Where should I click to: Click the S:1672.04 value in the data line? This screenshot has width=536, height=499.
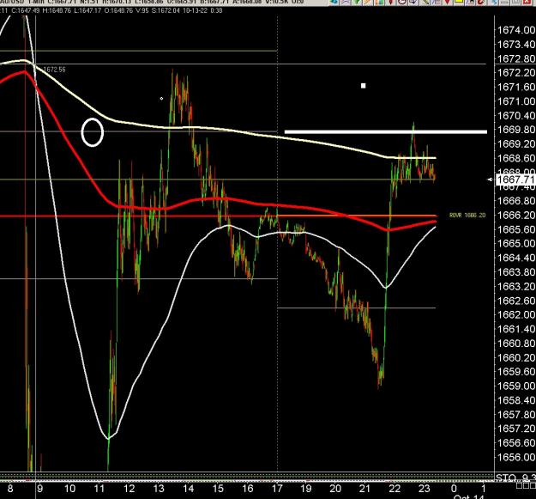point(166,10)
